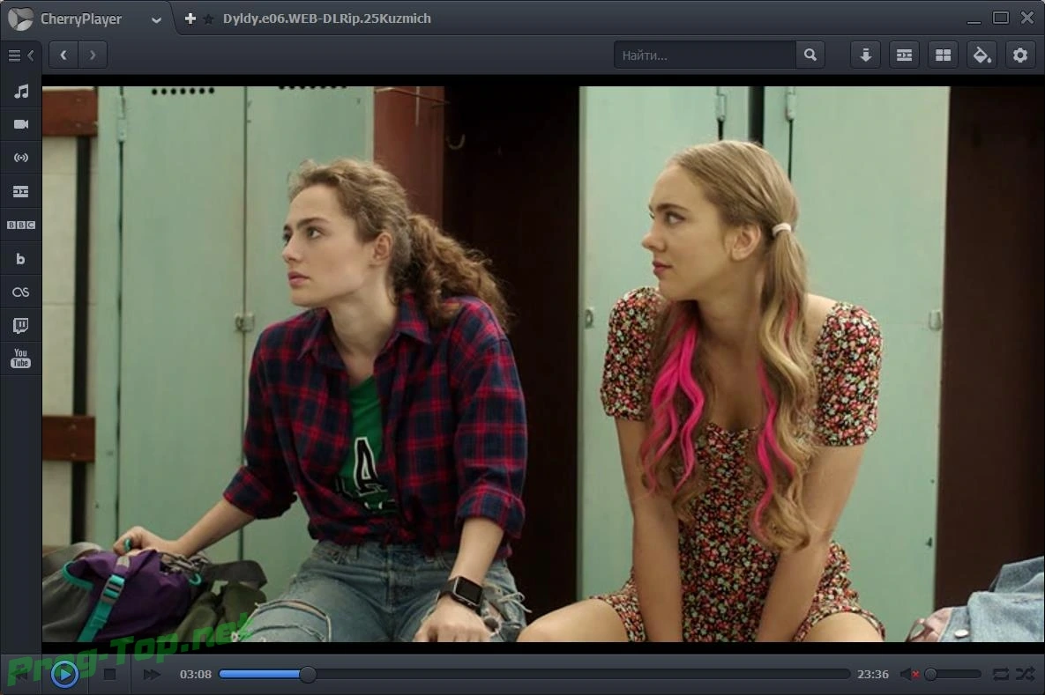
Task: Unmute audio with the speaker icon
Action: coord(909,675)
